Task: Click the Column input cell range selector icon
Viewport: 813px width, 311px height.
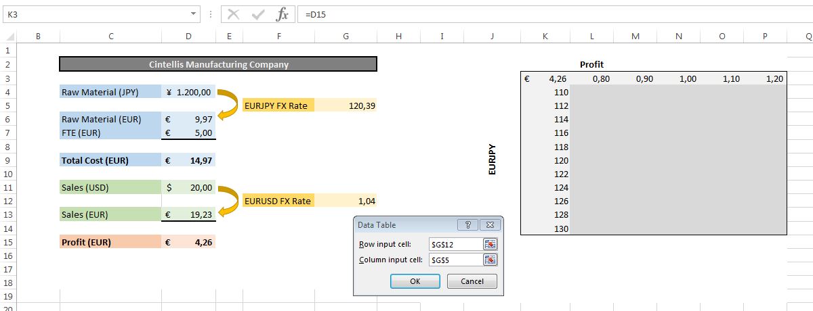Action: pos(490,260)
